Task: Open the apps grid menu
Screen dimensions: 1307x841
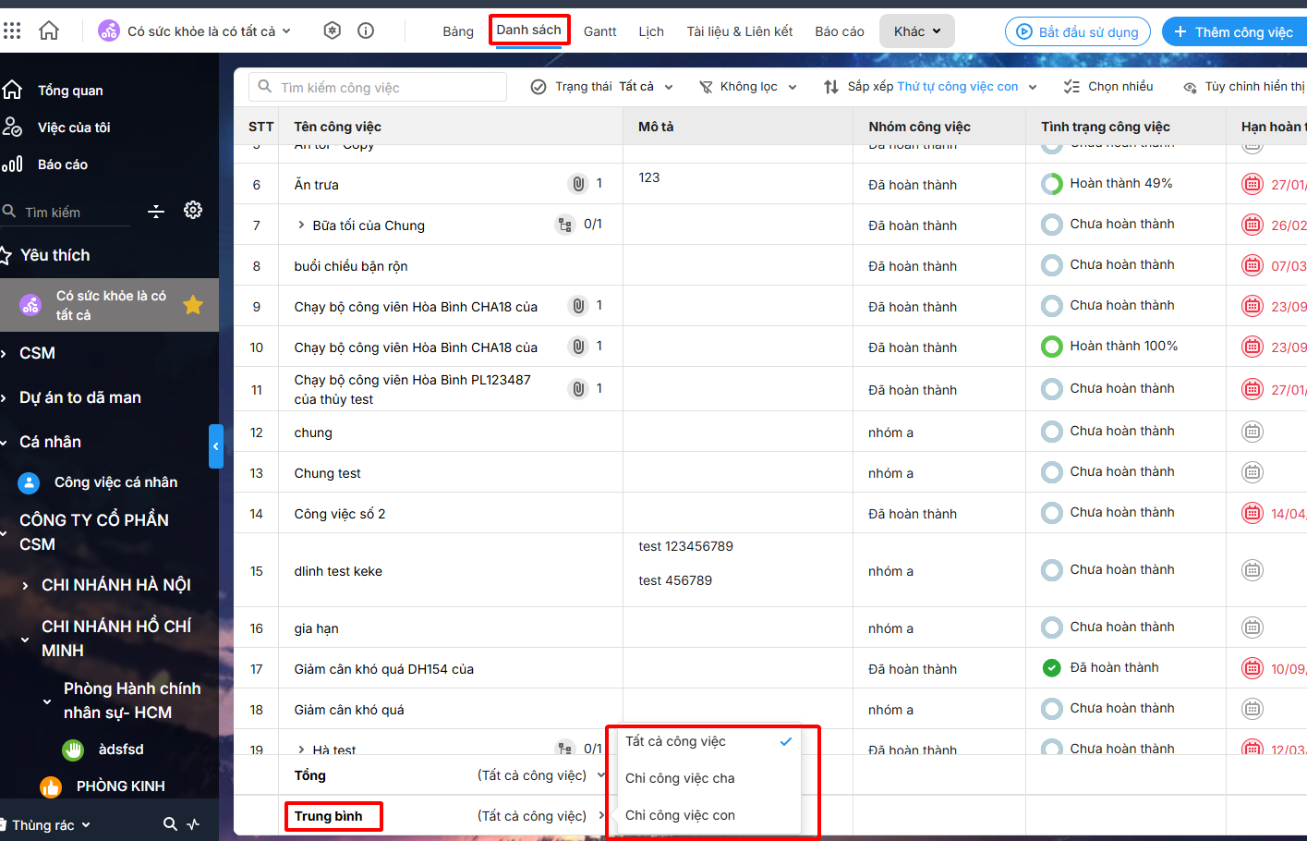Action: click(12, 30)
